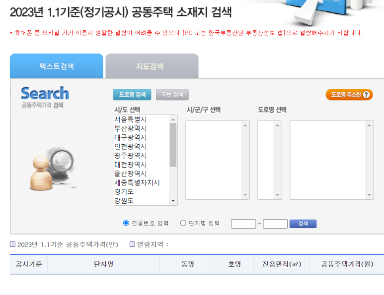Focus the first building number input field
This screenshot has height=295, width=384.
(x=243, y=224)
